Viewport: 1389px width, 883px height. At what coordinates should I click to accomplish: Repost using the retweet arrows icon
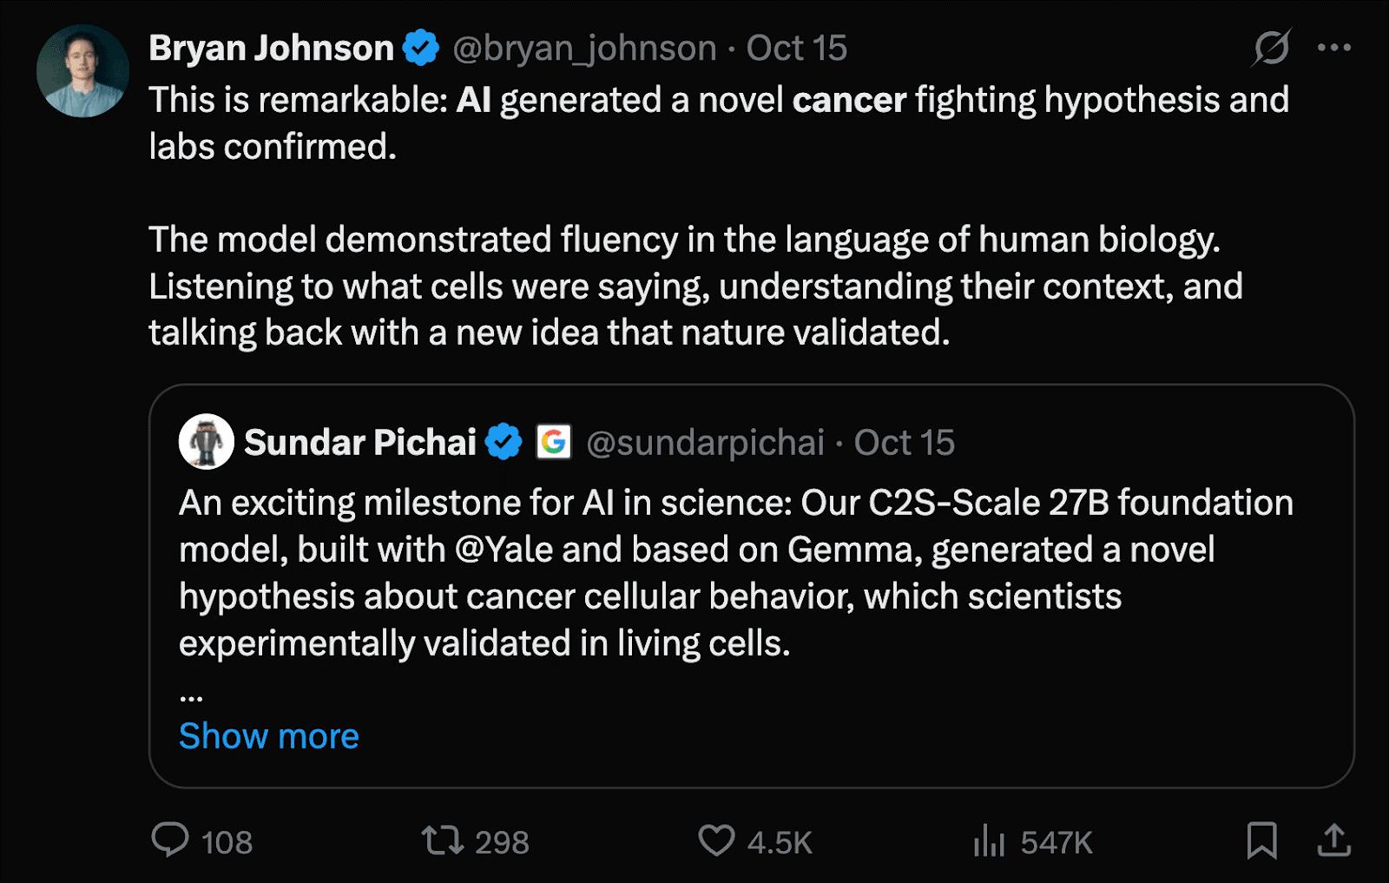[x=442, y=840]
